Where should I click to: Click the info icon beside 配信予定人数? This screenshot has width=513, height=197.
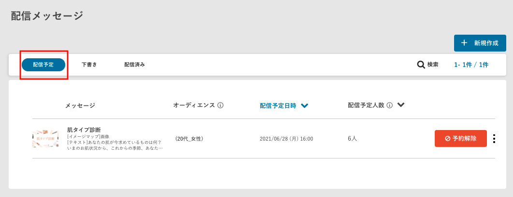coord(389,105)
